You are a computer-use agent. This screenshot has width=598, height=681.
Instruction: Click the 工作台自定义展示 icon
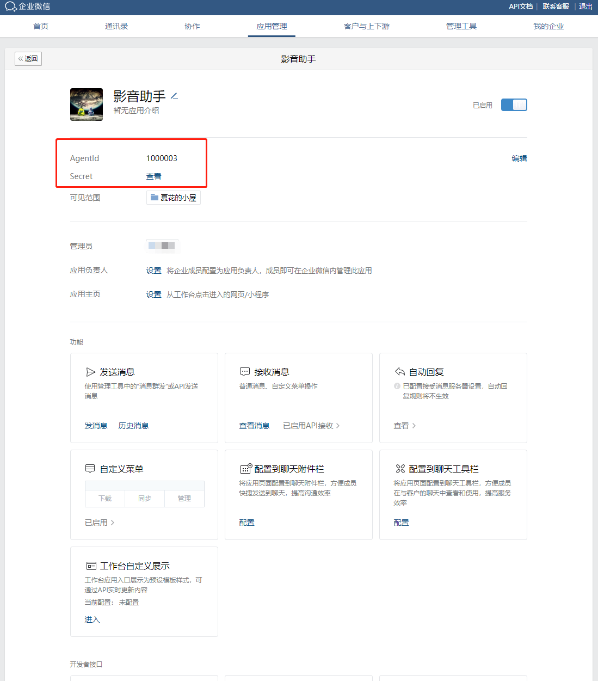coord(91,566)
